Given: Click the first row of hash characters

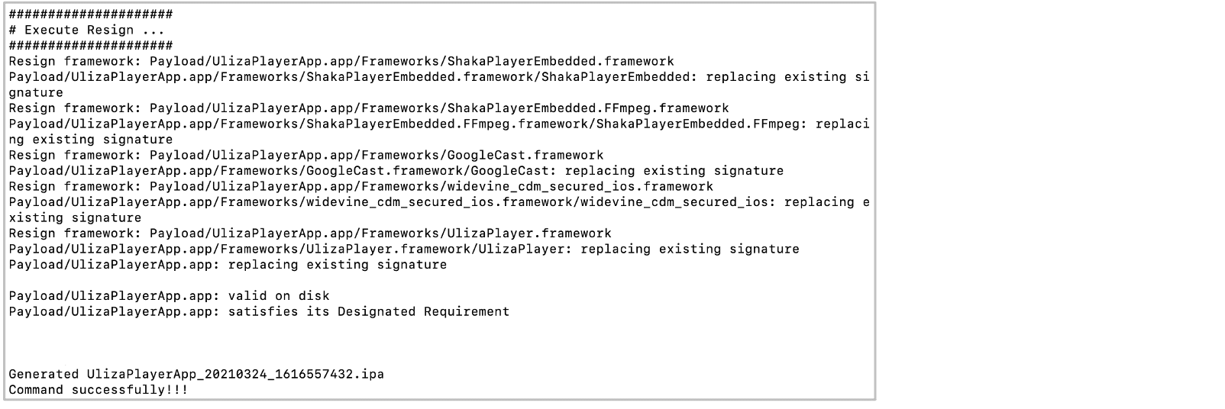Looking at the screenshot, I should tap(90, 14).
